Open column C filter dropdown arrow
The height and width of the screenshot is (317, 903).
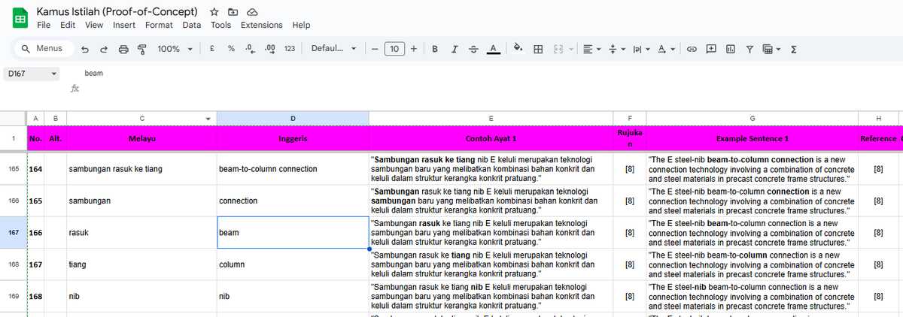(208, 119)
